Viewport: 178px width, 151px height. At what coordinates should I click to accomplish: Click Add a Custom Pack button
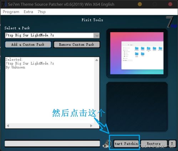[x=28, y=44]
